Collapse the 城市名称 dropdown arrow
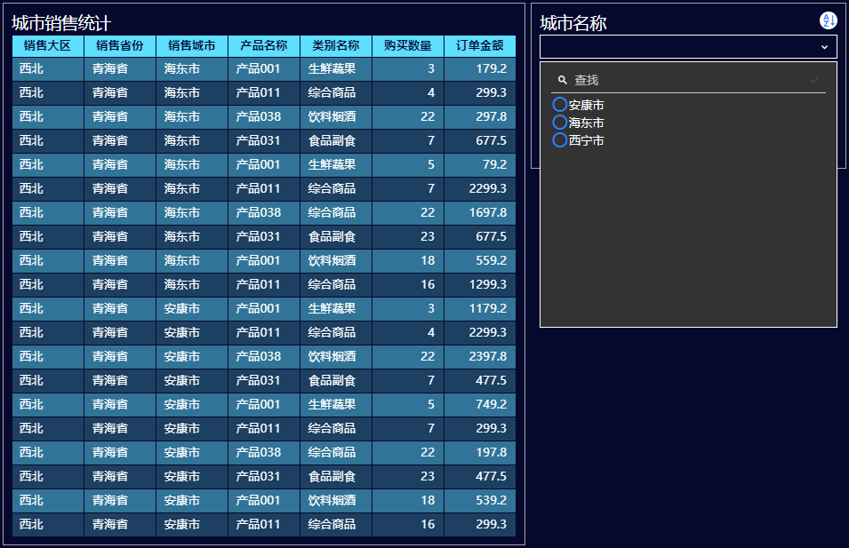This screenshot has height=548, width=849. (x=824, y=47)
